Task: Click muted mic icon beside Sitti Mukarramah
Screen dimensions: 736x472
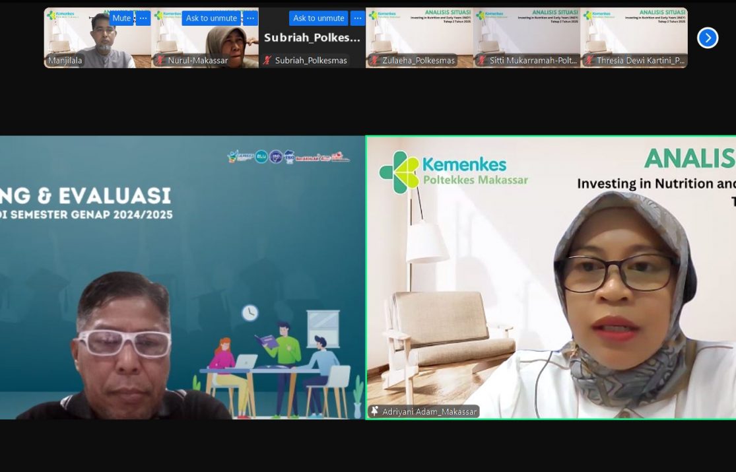Action: (482, 60)
